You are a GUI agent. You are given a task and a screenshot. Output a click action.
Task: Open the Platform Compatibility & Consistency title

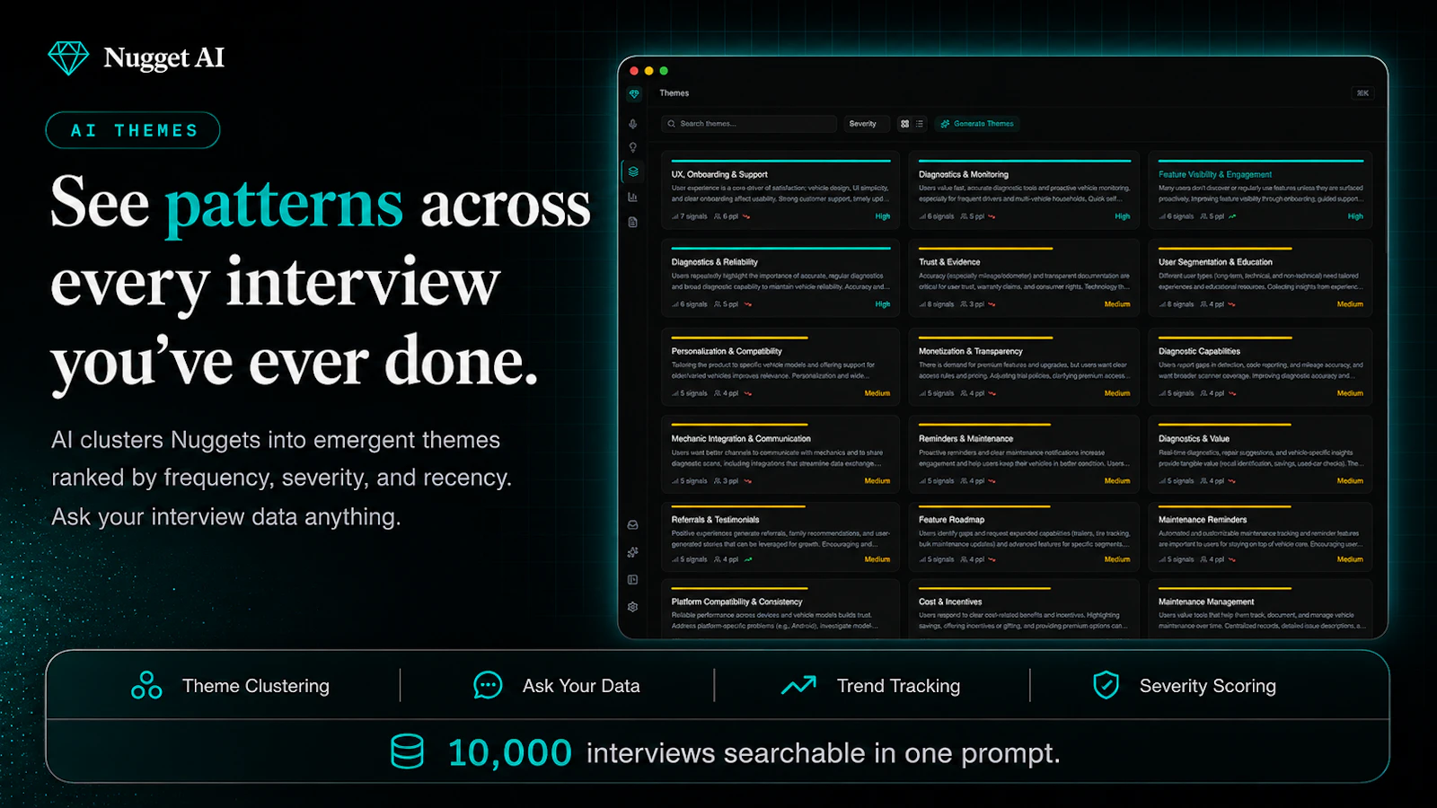736,602
